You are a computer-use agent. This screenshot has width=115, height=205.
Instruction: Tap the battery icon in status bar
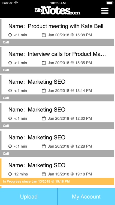[110, 3]
